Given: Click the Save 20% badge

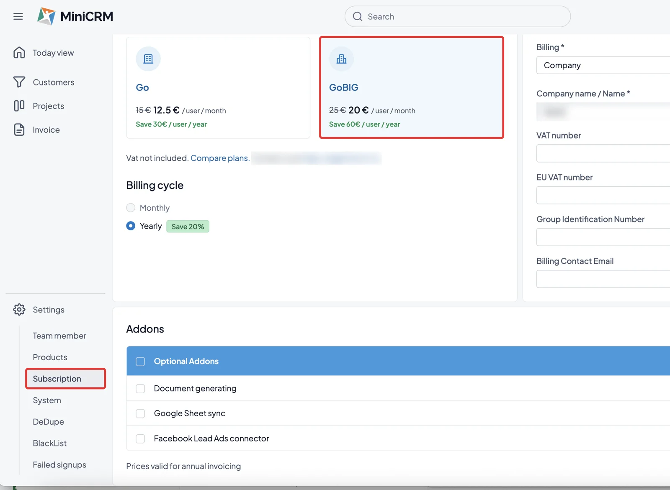Looking at the screenshot, I should (188, 226).
